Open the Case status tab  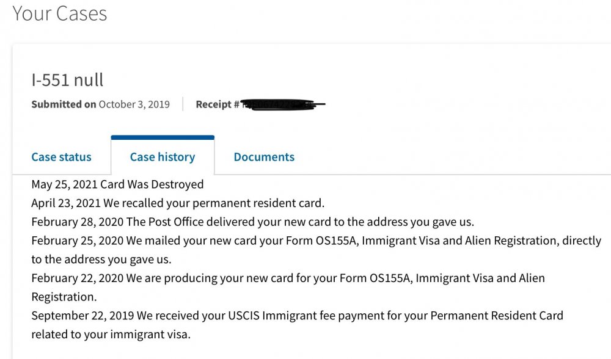[x=61, y=157]
